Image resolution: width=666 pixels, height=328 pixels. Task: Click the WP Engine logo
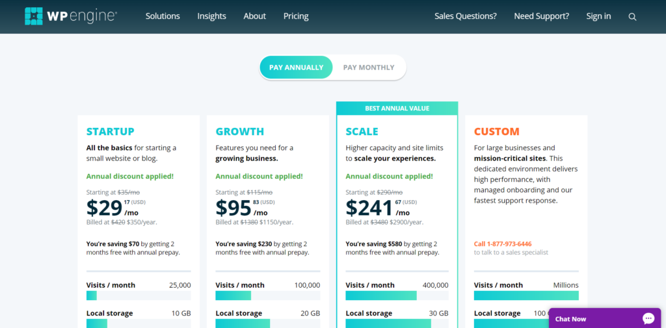(x=71, y=16)
